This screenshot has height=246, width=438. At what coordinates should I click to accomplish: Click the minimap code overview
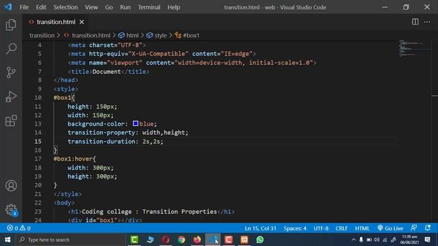(x=415, y=48)
